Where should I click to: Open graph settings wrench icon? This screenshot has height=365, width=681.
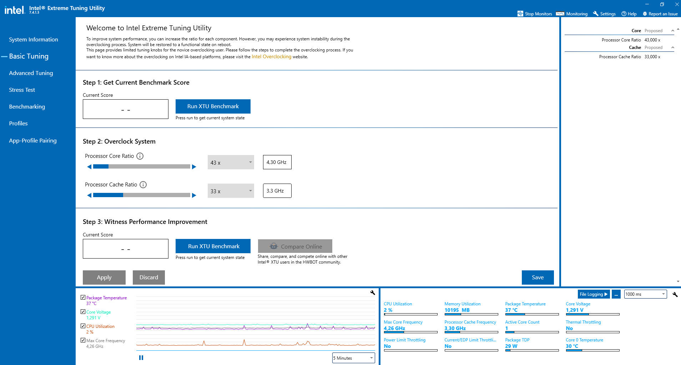click(373, 293)
